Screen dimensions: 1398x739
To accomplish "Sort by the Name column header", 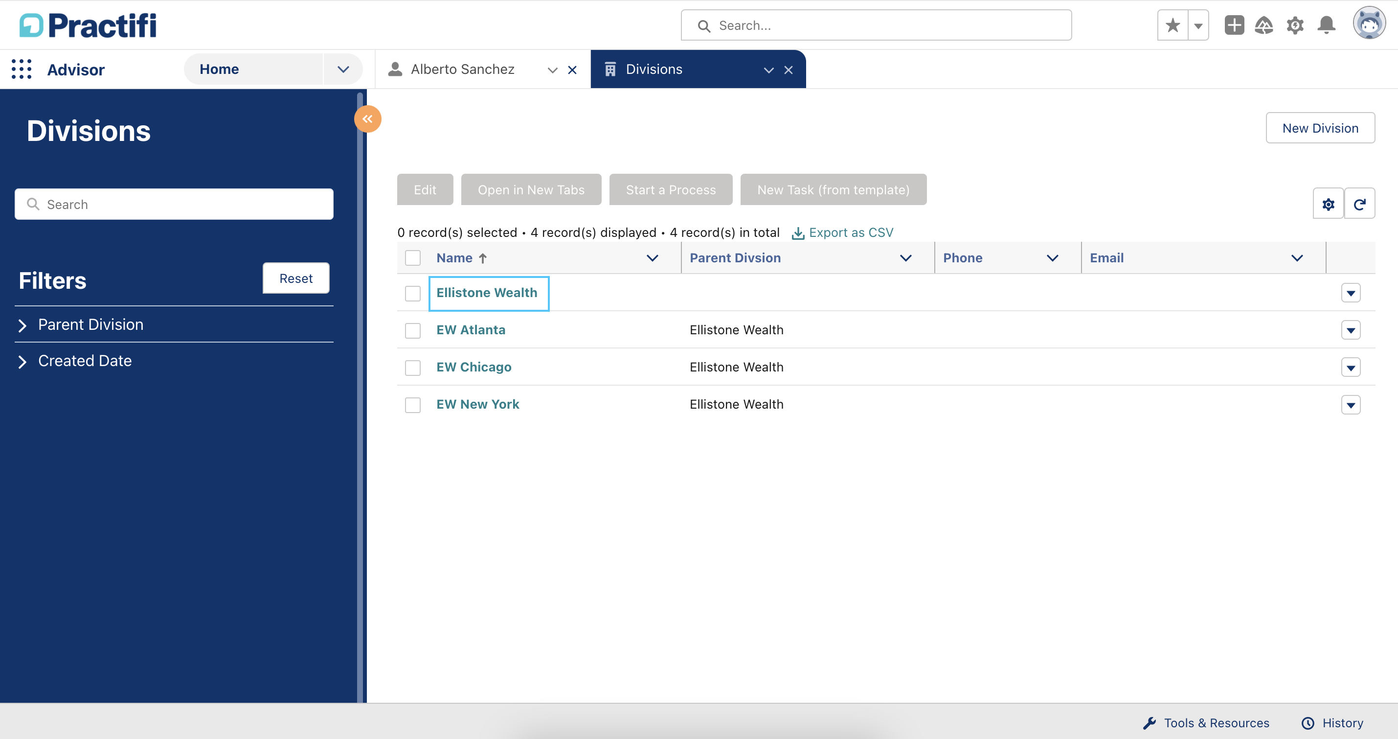I will click(454, 258).
